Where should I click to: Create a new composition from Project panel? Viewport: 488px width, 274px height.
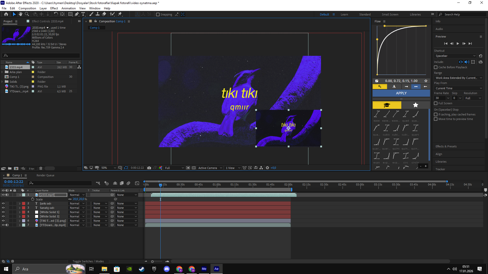[x=16, y=168]
